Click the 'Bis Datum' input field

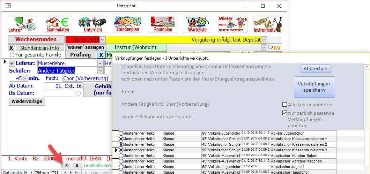[x=59, y=93]
